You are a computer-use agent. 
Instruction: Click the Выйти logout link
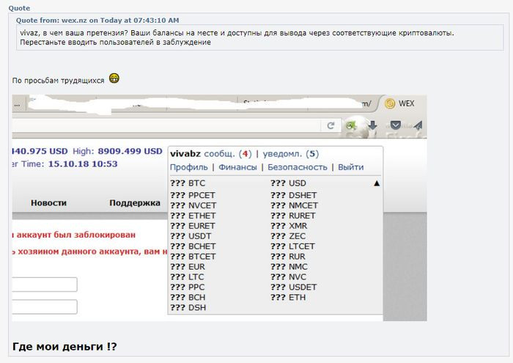pyautogui.click(x=351, y=167)
